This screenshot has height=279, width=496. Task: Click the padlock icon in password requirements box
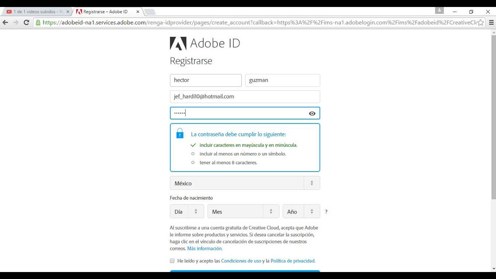tap(179, 133)
